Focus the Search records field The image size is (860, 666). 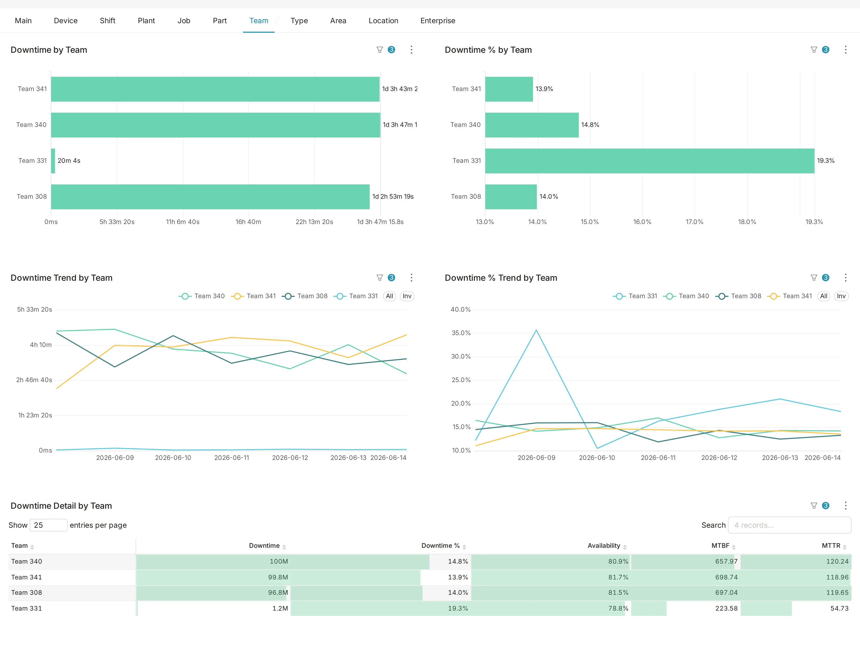(789, 525)
